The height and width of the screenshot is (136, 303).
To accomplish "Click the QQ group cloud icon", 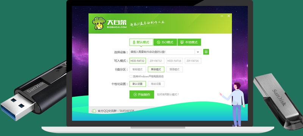I will (x=94, y=111).
